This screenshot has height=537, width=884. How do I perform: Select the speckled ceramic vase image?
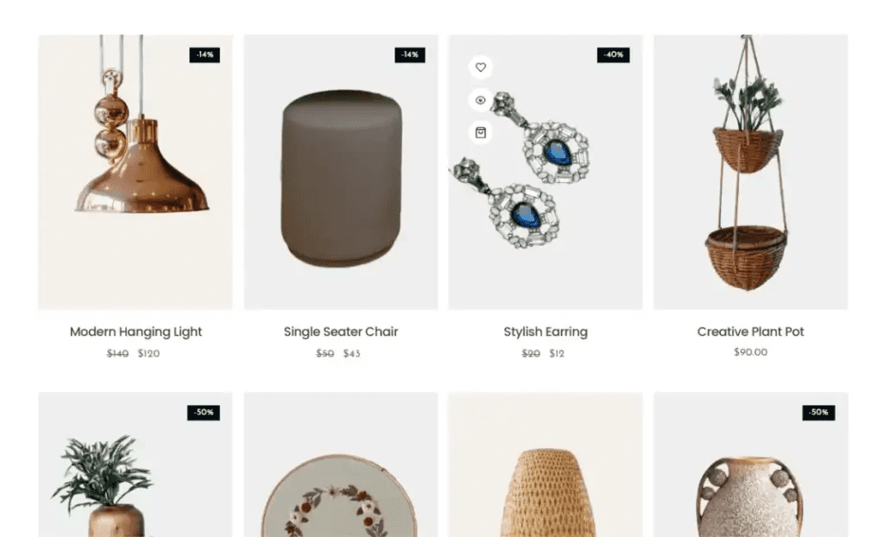750,464
